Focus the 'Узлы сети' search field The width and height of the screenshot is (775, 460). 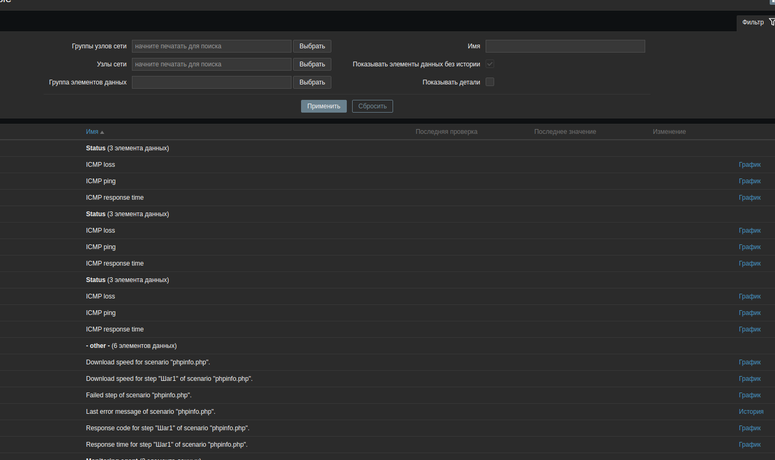211,64
